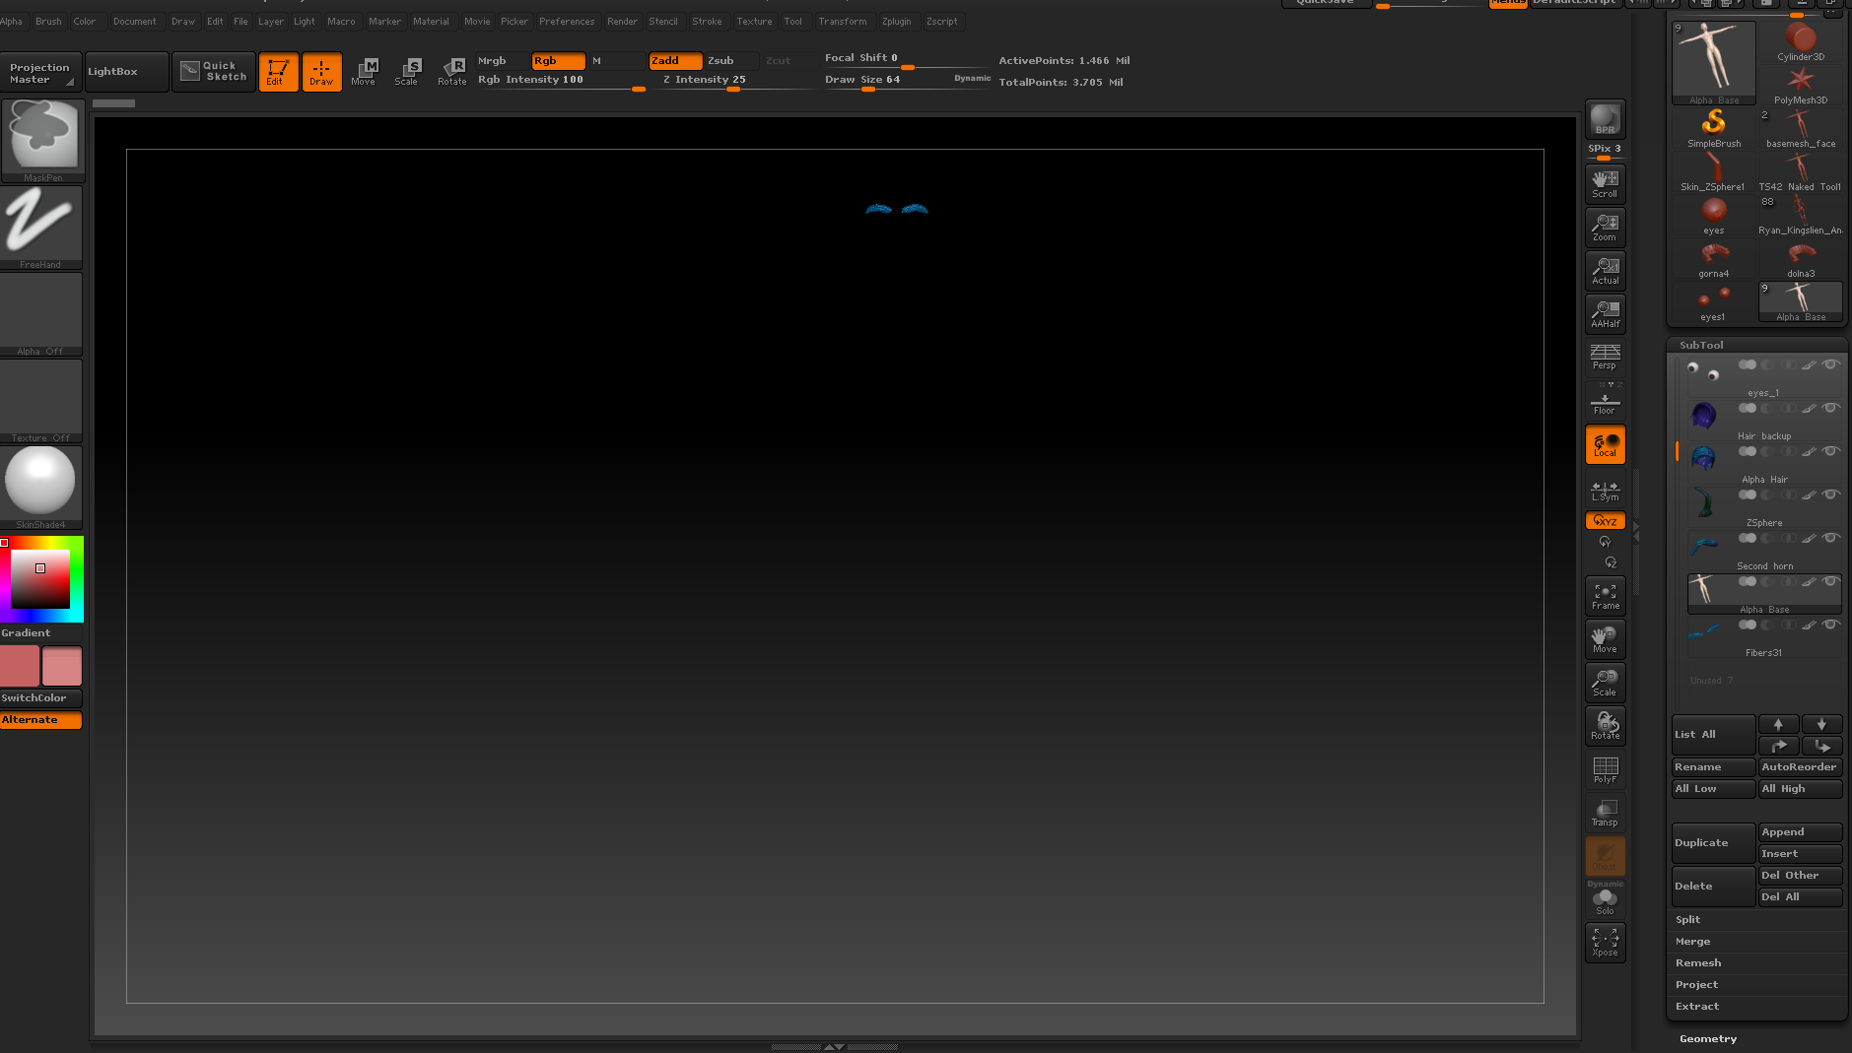This screenshot has width=1852, height=1053.
Task: Open the Stroke menu
Action: tap(707, 22)
